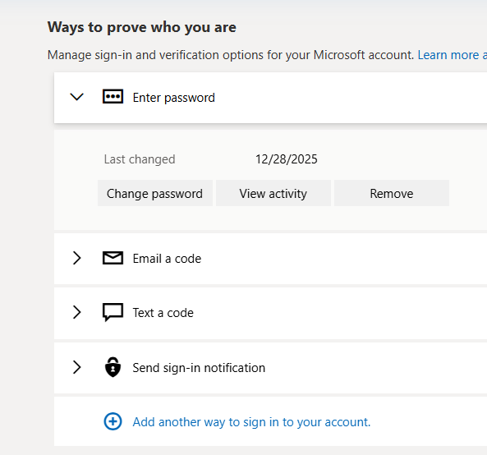Click the envelope icon for Email a code

[x=113, y=258]
